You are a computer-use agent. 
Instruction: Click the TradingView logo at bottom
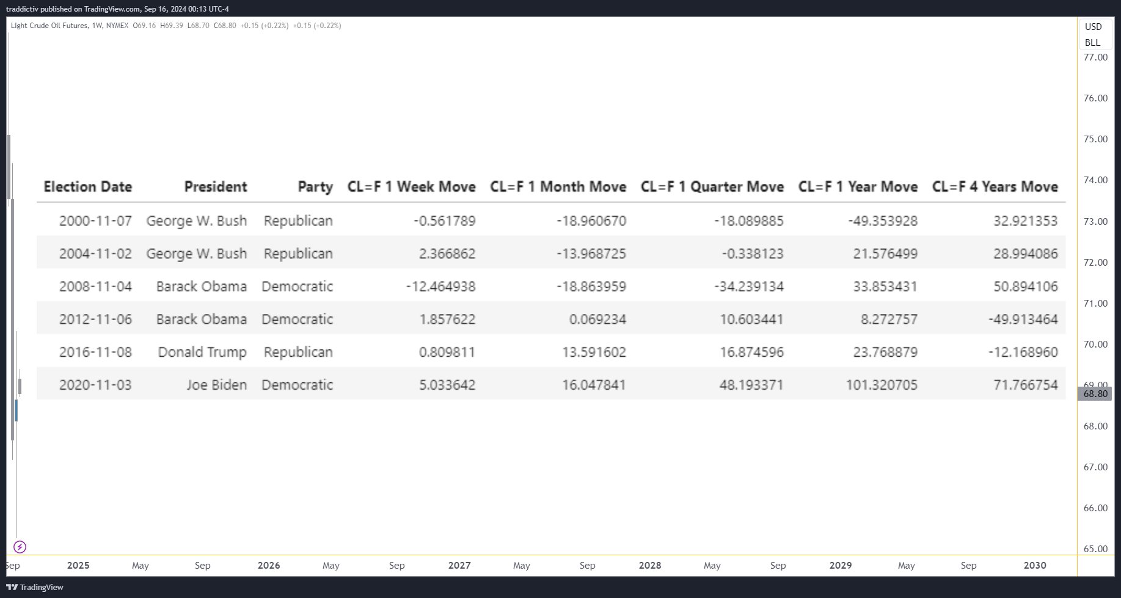click(35, 587)
